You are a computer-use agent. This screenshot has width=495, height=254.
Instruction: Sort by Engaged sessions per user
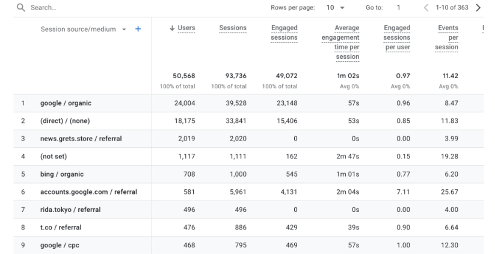tap(397, 37)
